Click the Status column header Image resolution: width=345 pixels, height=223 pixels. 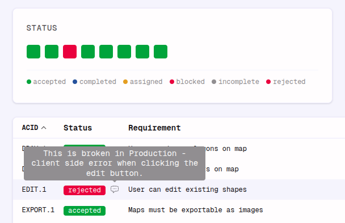[x=78, y=128]
